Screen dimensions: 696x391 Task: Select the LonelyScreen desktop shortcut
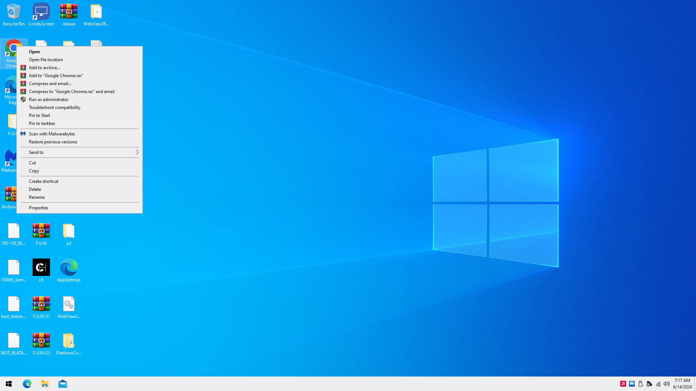coord(41,14)
